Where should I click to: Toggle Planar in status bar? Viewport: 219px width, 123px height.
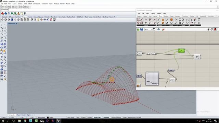pos(83,118)
